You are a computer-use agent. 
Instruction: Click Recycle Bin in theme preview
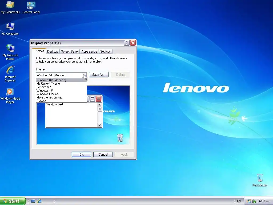[x=120, y=138]
